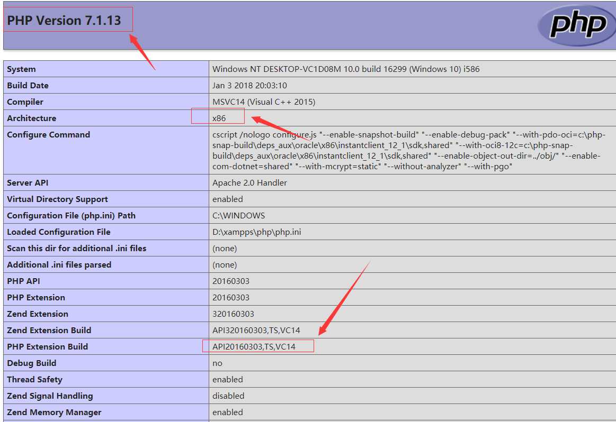This screenshot has height=422, width=616.
Task: Click the Debug Build label
Action: [x=31, y=364]
